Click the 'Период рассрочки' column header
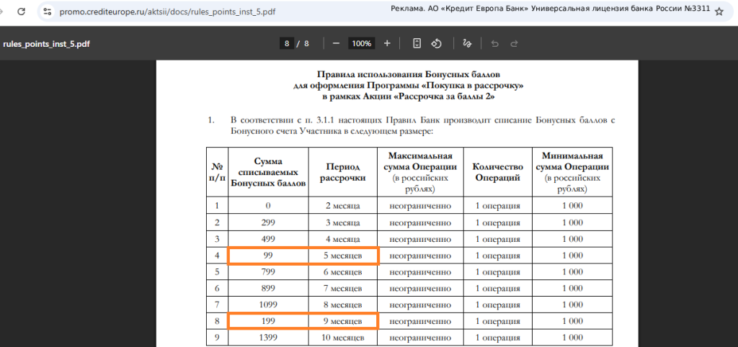 (342, 171)
